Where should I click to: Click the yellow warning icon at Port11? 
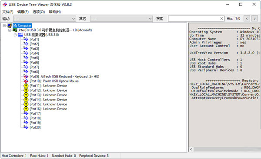[x=26, y=86]
